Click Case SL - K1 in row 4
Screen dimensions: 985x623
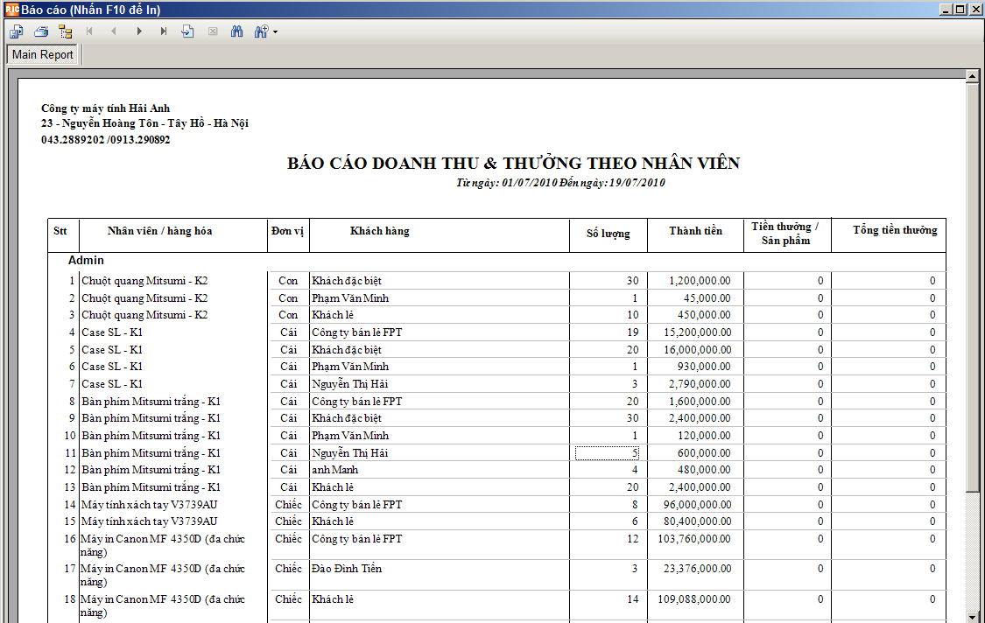[x=112, y=332]
